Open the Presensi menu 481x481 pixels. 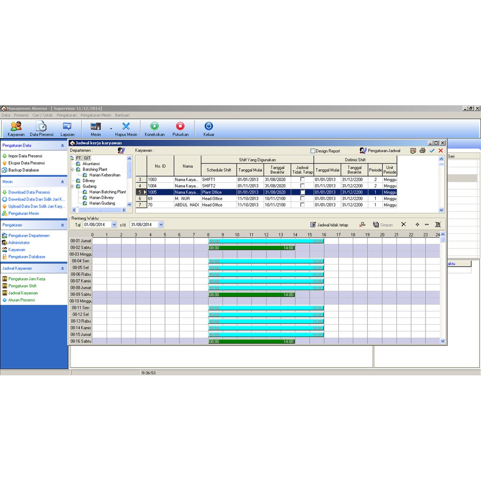tap(21, 115)
